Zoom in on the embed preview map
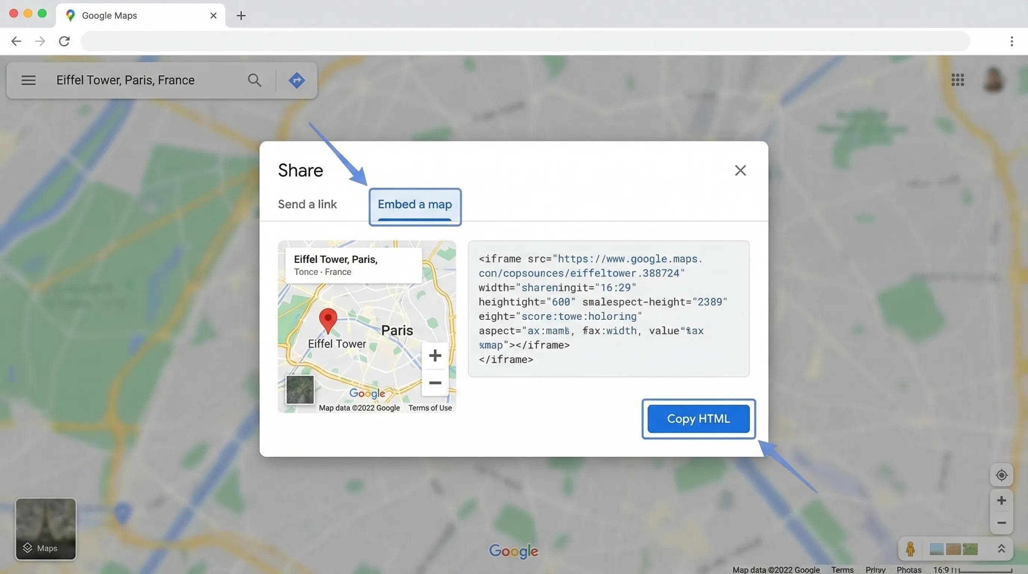Viewport: 1028px width, 574px height. [x=435, y=355]
